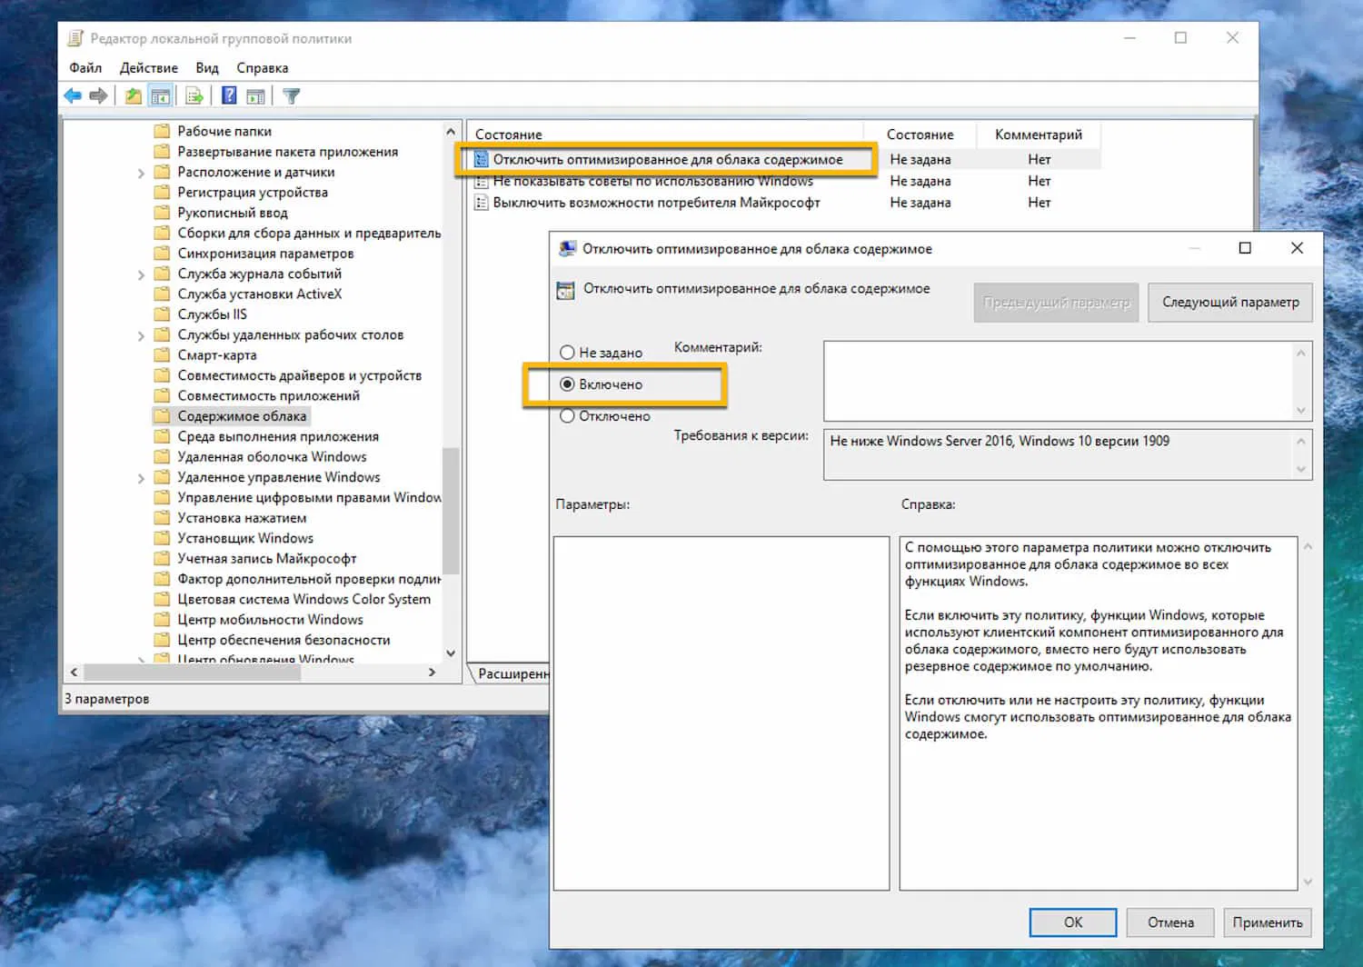Open the 'Действие' menu
This screenshot has height=967, width=1363.
[149, 68]
